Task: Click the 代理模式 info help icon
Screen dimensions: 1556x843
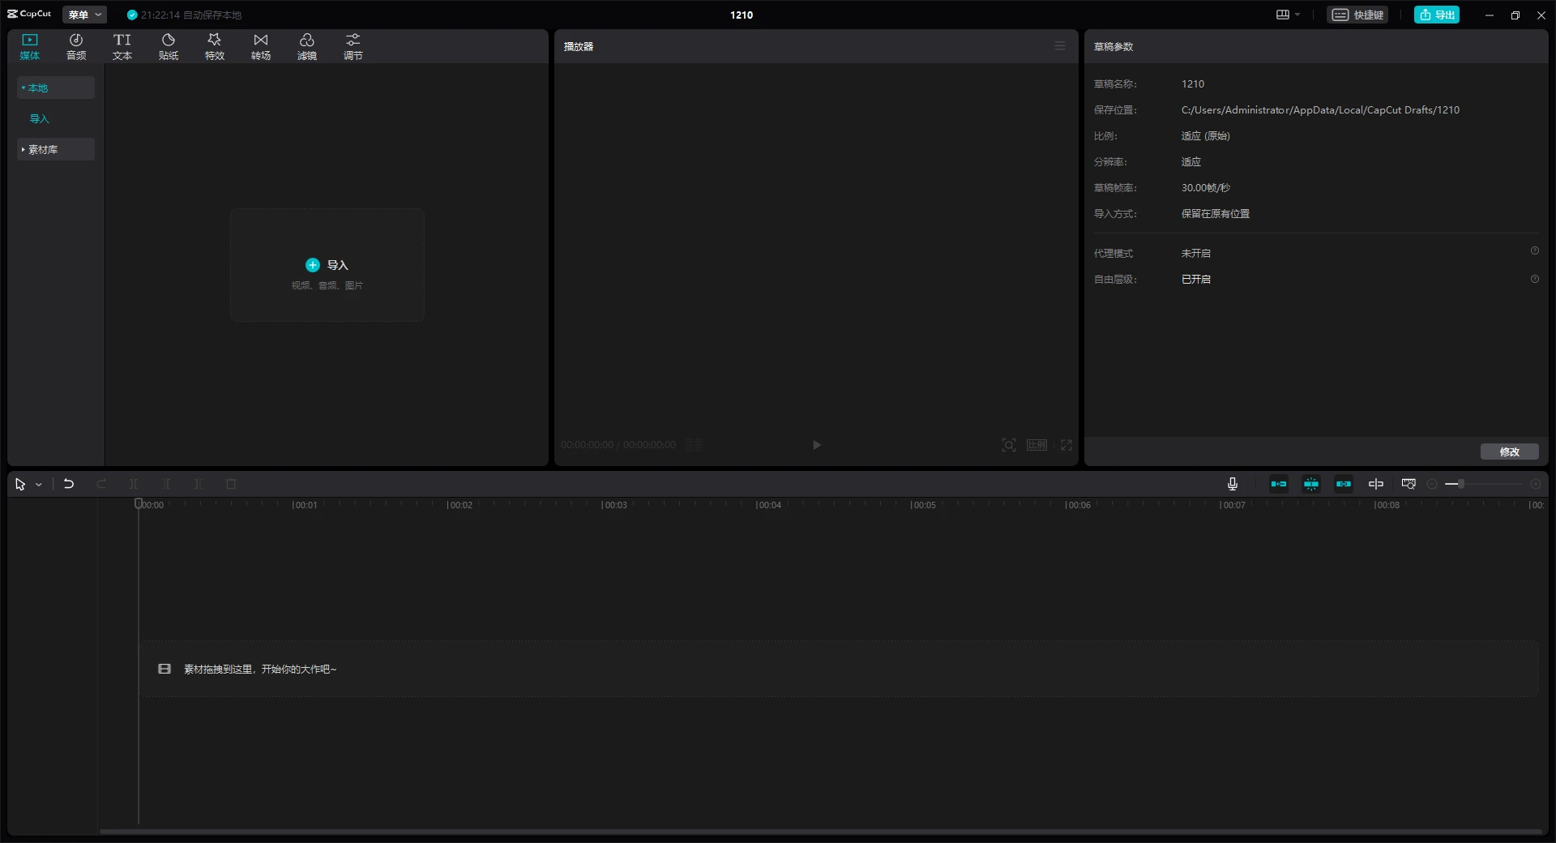Action: click(1535, 251)
